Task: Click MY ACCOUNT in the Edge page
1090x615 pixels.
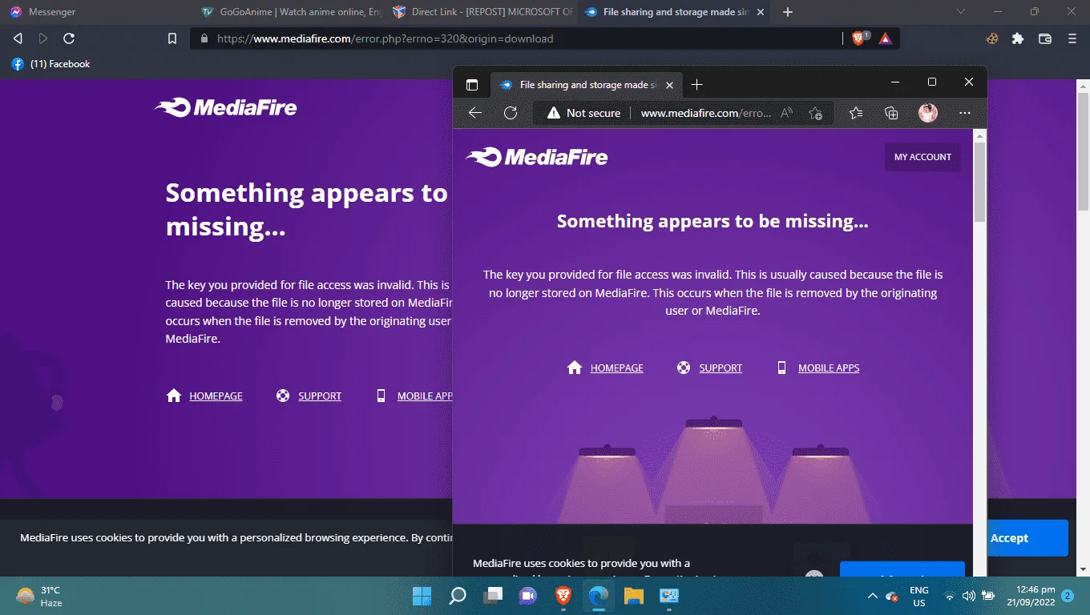Action: pos(922,157)
